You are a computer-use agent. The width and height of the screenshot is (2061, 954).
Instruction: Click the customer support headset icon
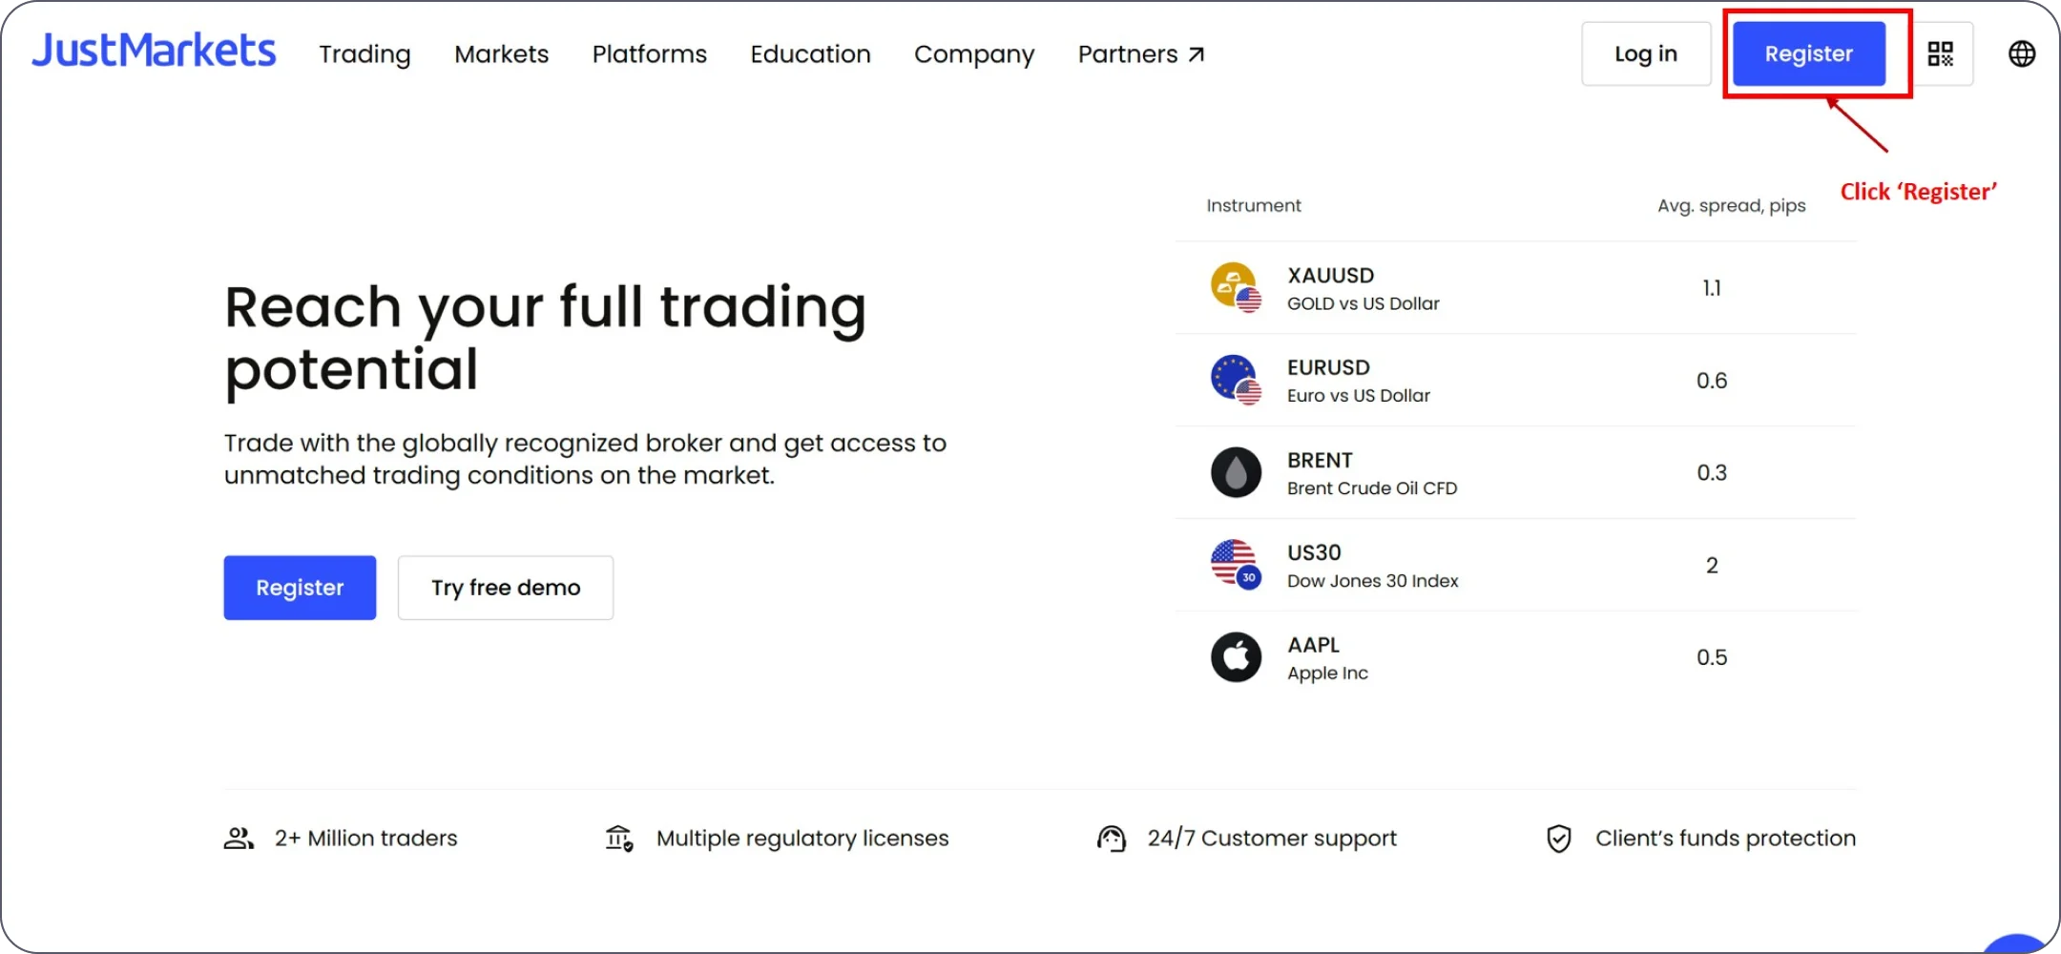tap(1112, 839)
